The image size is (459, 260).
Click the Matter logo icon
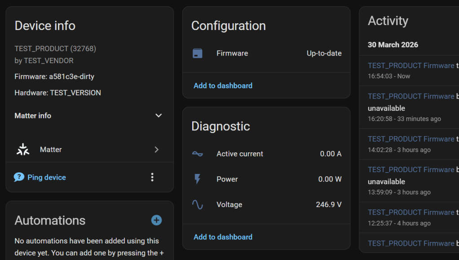(23, 150)
